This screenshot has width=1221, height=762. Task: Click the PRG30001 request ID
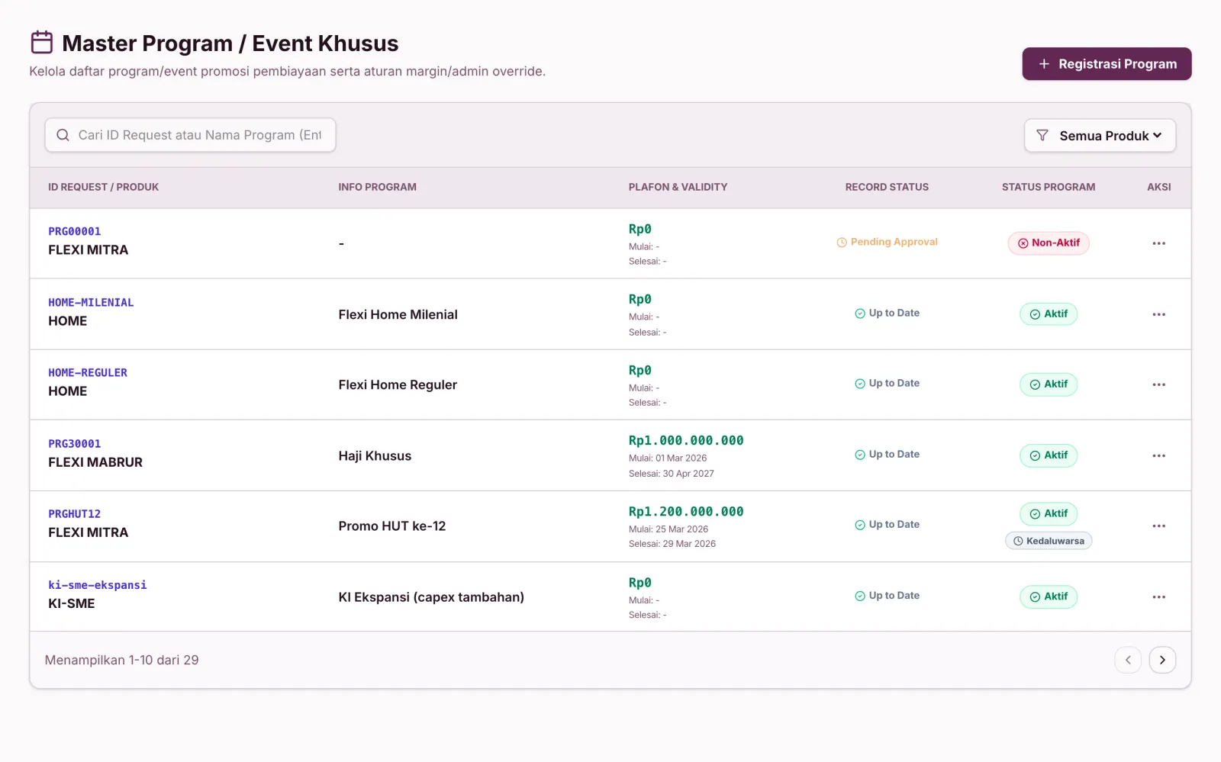click(x=75, y=443)
